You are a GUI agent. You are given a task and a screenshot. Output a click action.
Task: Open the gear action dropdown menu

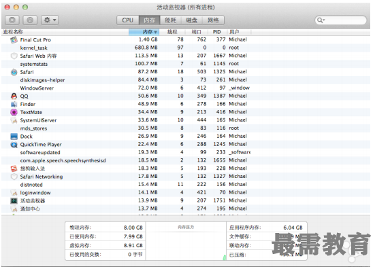[50, 20]
